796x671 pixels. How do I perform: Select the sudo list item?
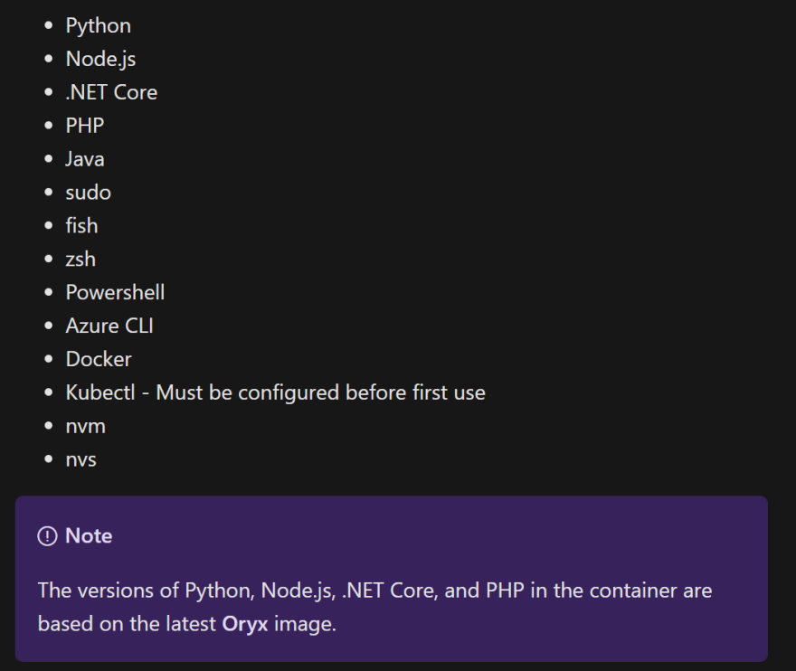(x=89, y=193)
